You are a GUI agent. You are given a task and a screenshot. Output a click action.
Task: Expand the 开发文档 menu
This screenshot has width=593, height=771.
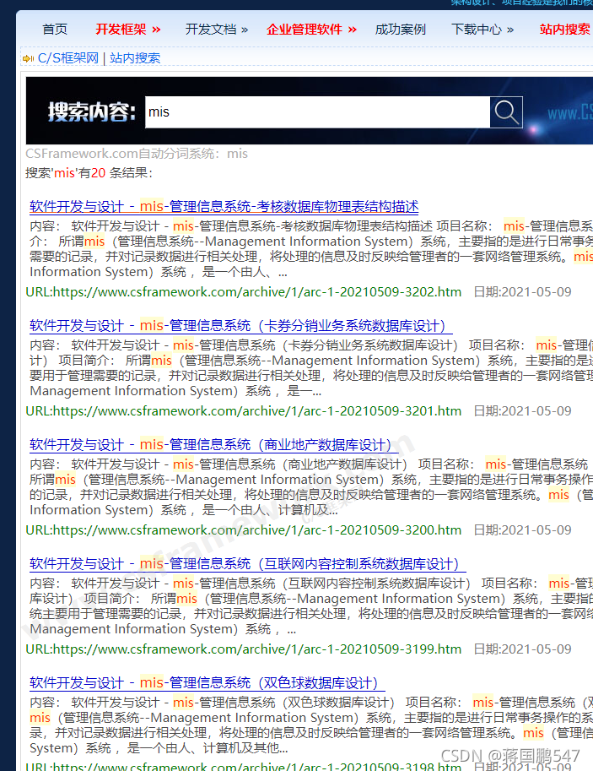coord(216,29)
